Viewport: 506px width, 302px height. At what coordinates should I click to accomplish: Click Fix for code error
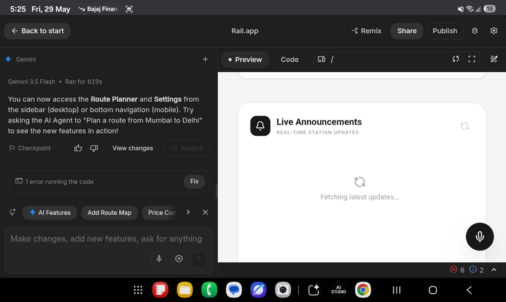[x=194, y=181]
